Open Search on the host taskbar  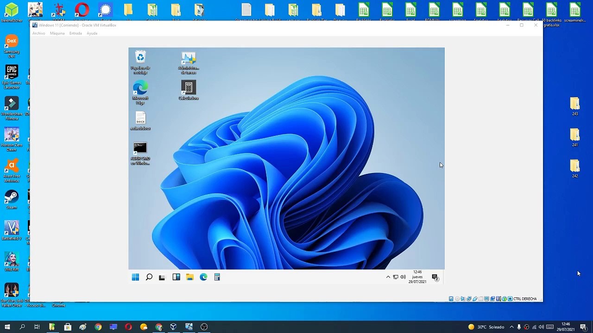point(22,327)
